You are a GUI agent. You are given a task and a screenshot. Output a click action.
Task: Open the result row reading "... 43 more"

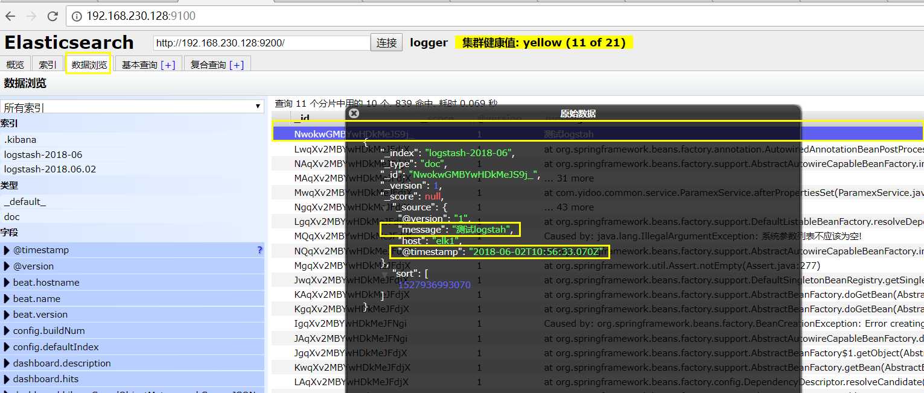point(598,207)
